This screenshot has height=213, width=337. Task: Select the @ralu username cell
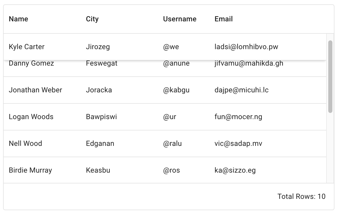click(x=172, y=144)
